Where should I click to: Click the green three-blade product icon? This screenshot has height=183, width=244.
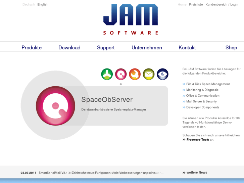[x=107, y=74]
